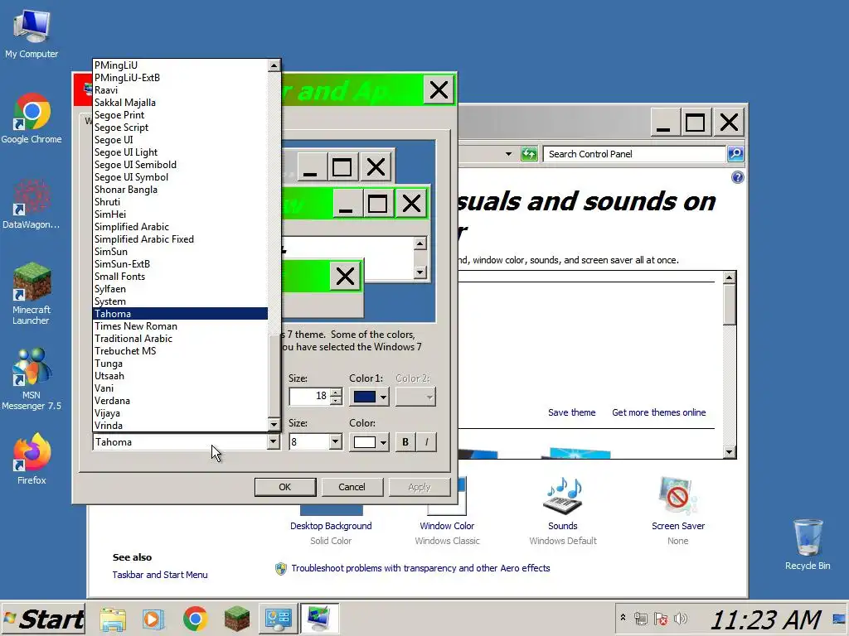Toggle Italic font button
Image resolution: width=849 pixels, height=636 pixels.
tap(427, 442)
